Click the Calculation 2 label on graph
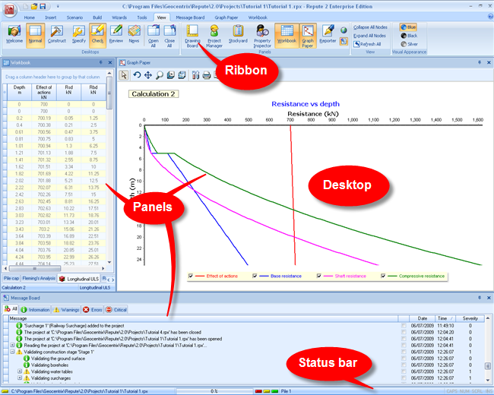The height and width of the screenshot is (395, 494). click(154, 94)
